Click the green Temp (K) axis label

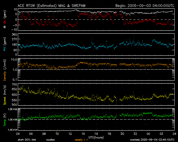click(x=5, y=120)
